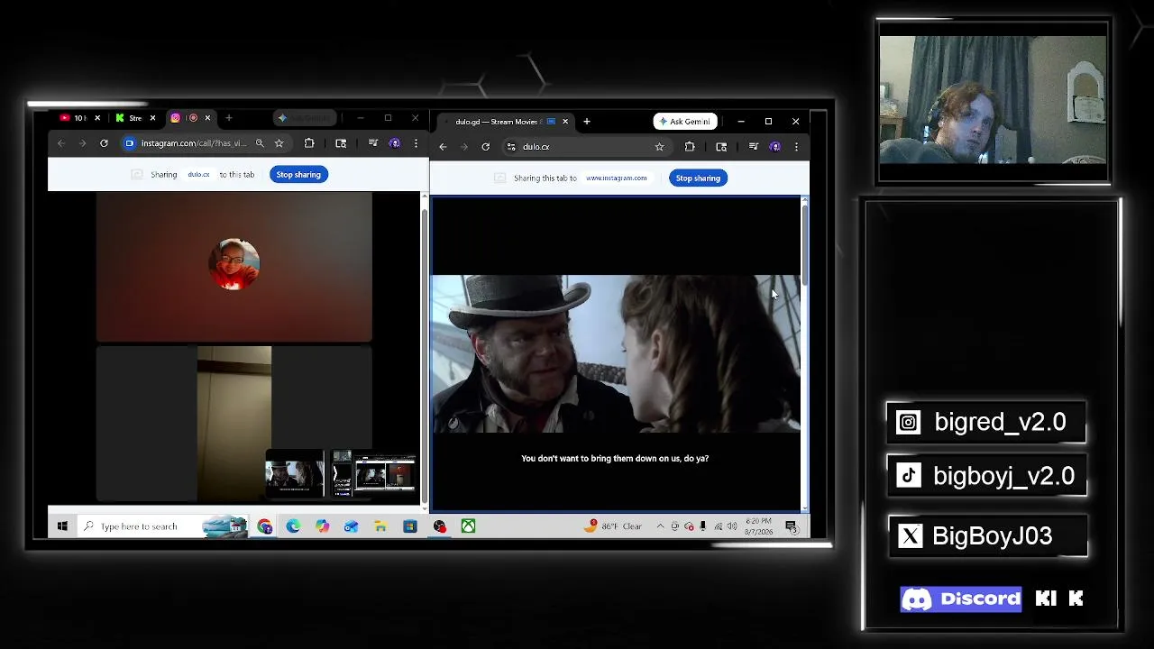Image resolution: width=1154 pixels, height=649 pixels.
Task: Open the Xbox app from the taskbar
Action: tap(469, 526)
